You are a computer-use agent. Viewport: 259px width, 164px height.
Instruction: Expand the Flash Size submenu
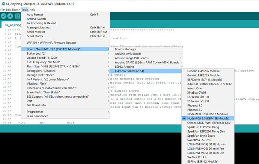tap(65, 66)
